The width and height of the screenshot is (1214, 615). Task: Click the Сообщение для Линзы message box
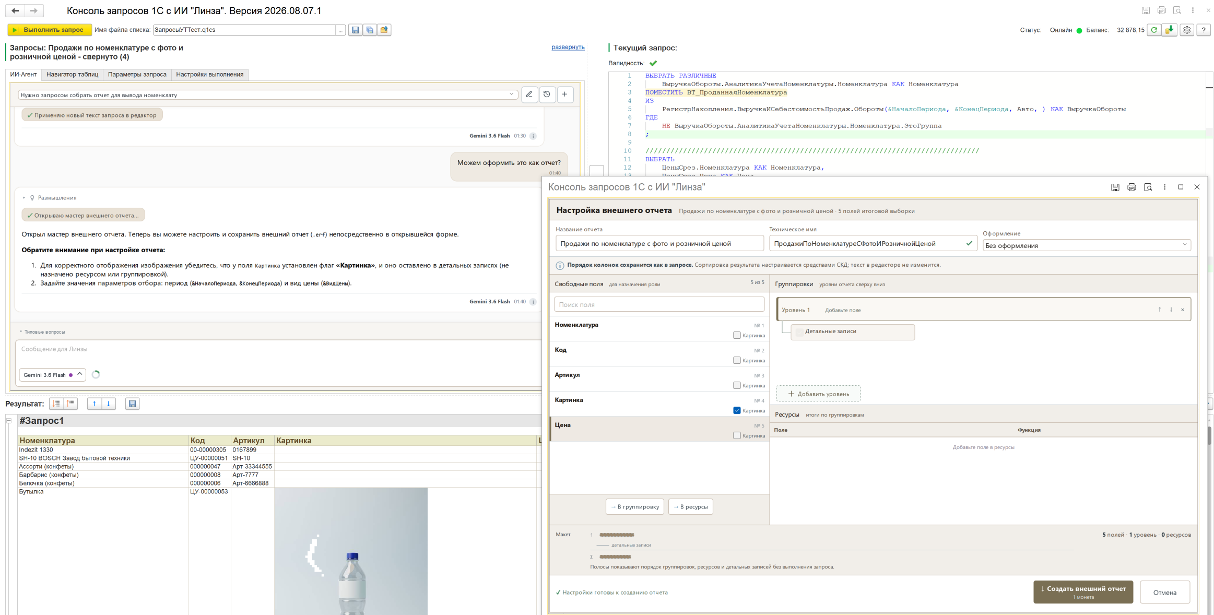(278, 349)
